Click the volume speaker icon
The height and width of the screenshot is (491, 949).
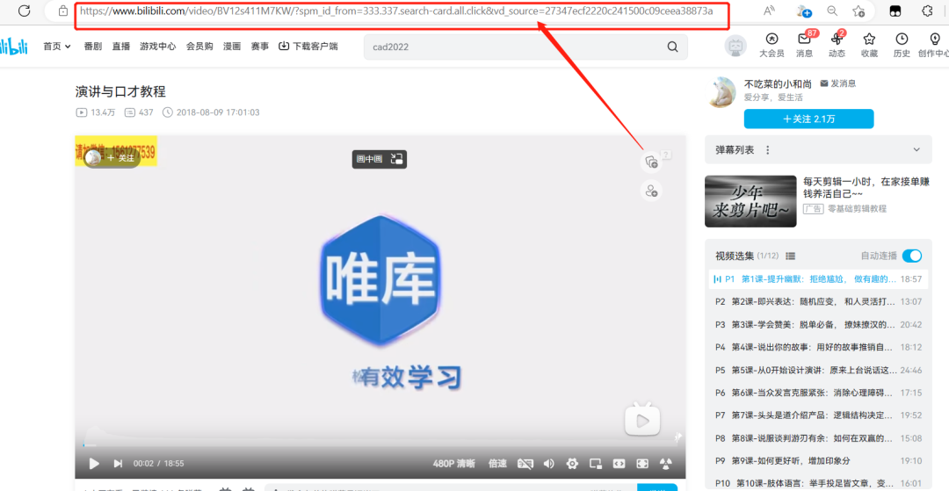point(548,464)
